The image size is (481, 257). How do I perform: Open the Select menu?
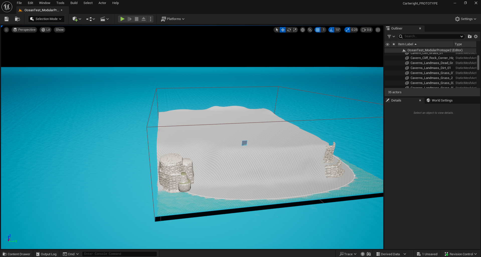(x=88, y=3)
